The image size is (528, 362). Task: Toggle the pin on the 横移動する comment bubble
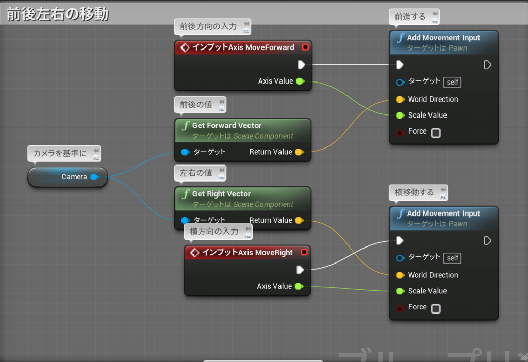click(443, 190)
